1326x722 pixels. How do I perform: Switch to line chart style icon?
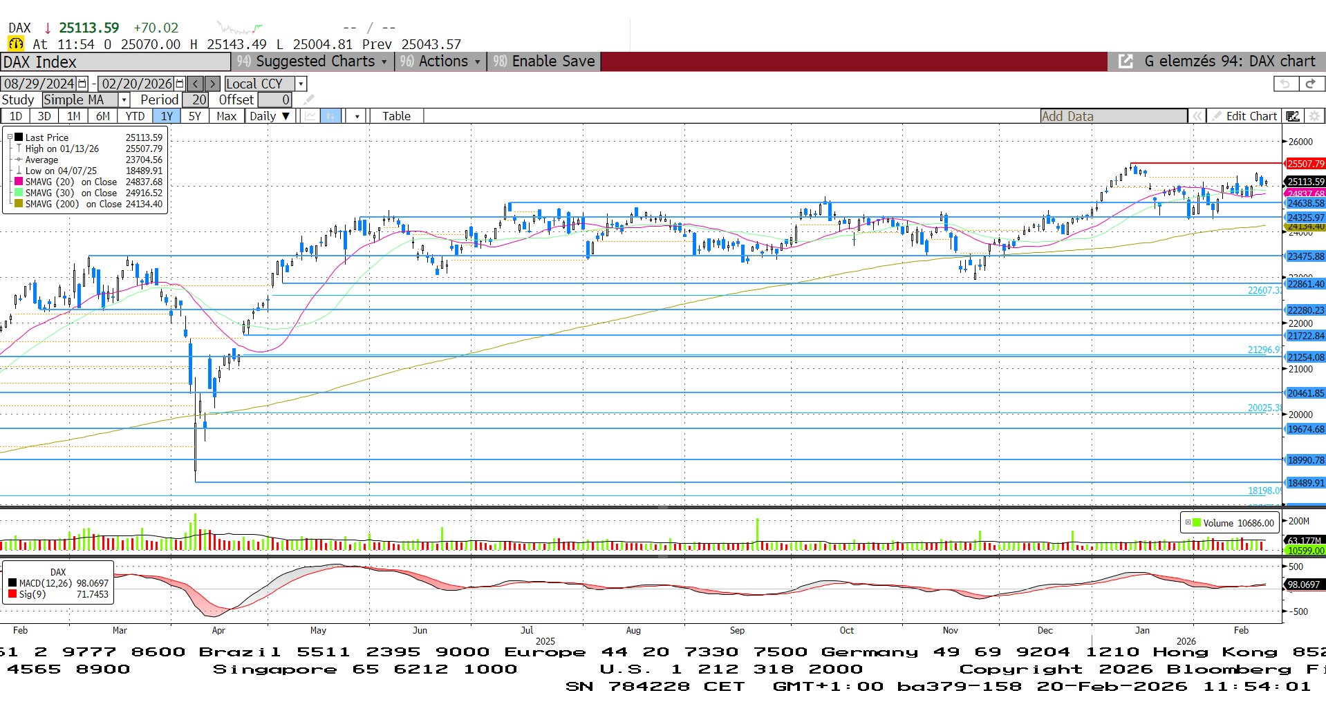[x=310, y=116]
